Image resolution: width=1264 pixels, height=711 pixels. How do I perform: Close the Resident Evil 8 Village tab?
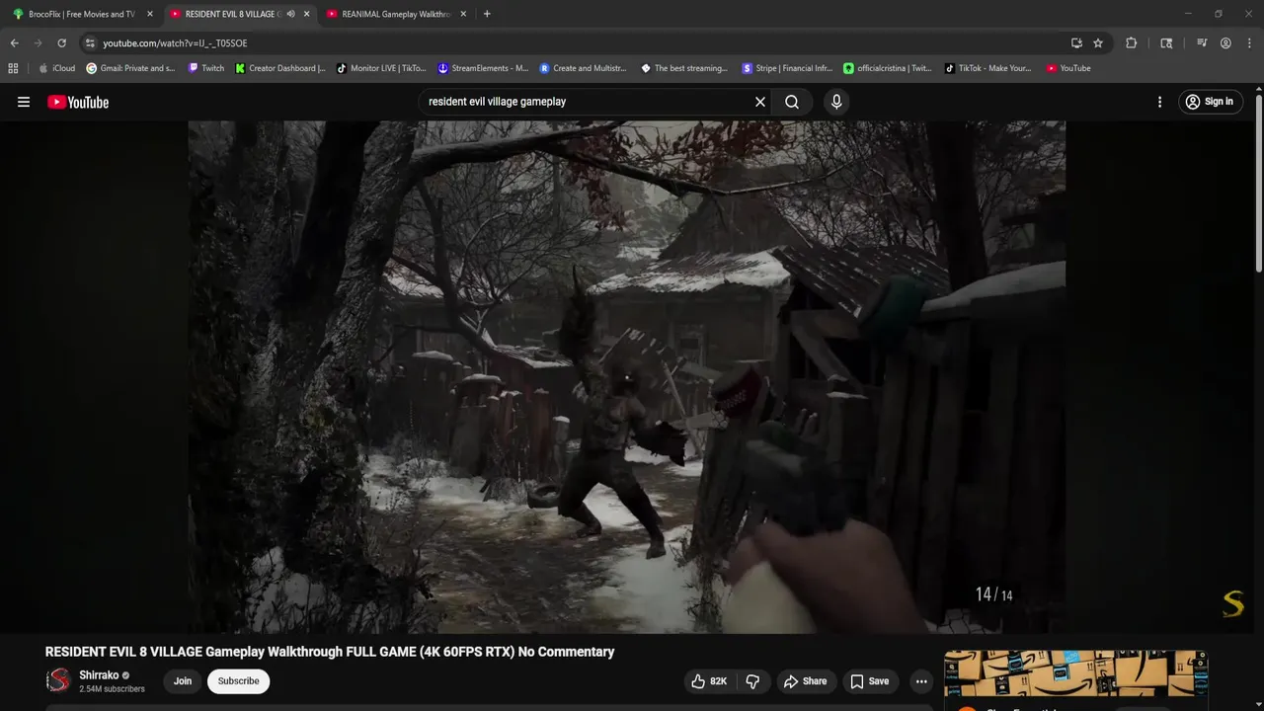pyautogui.click(x=306, y=14)
